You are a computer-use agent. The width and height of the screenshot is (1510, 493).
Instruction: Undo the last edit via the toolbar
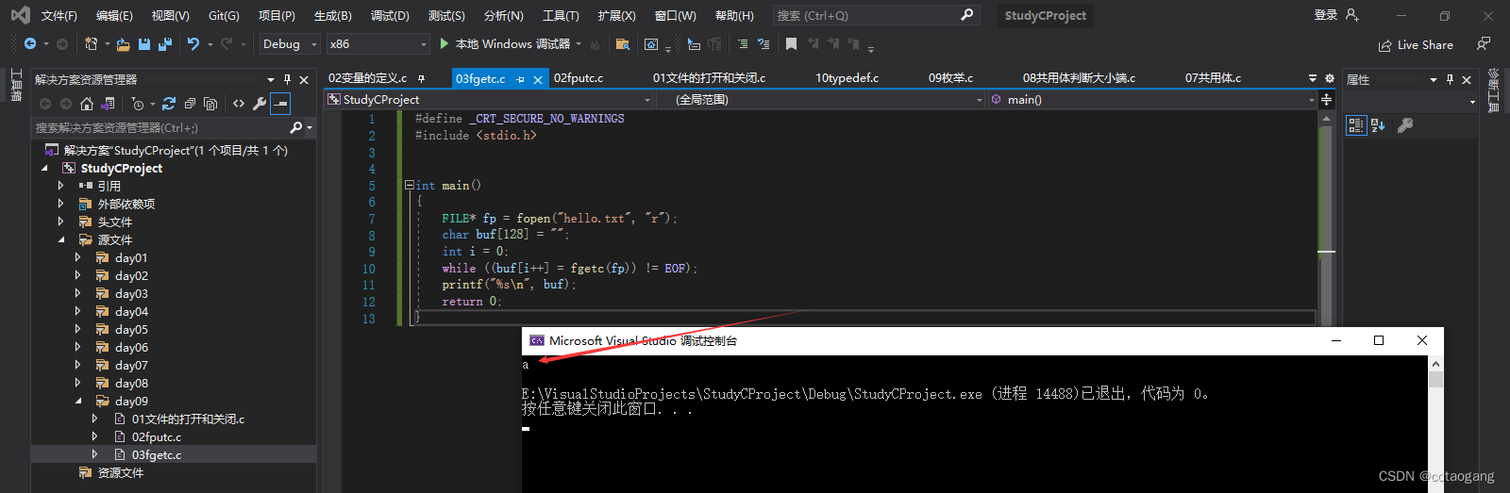pyautogui.click(x=193, y=44)
